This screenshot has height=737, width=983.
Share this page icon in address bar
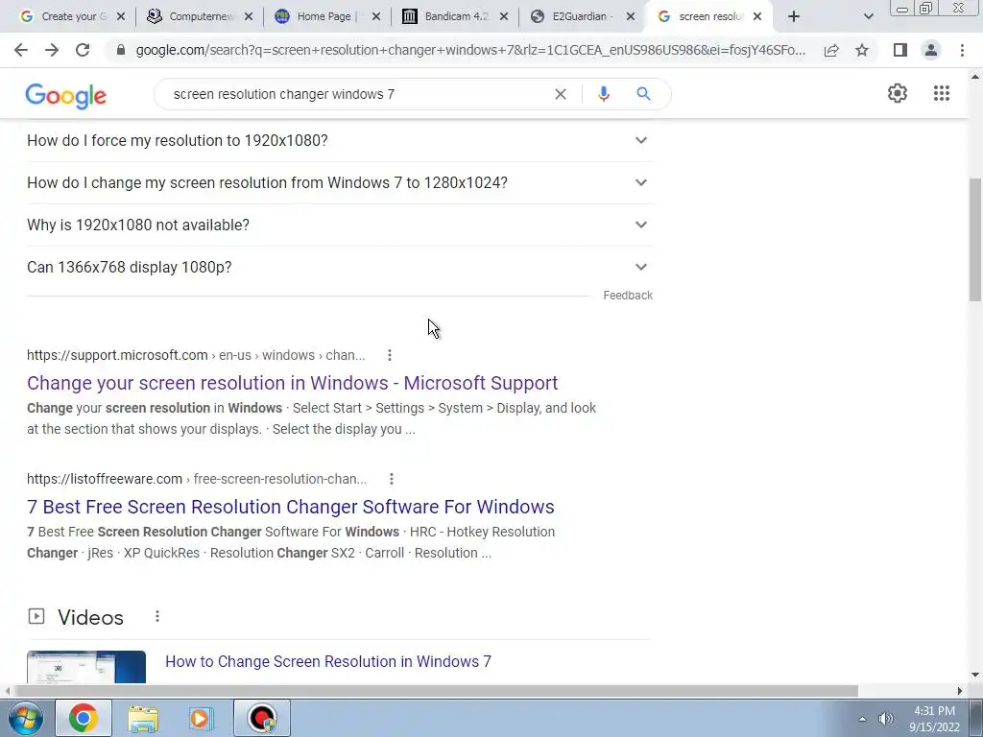coord(831,50)
